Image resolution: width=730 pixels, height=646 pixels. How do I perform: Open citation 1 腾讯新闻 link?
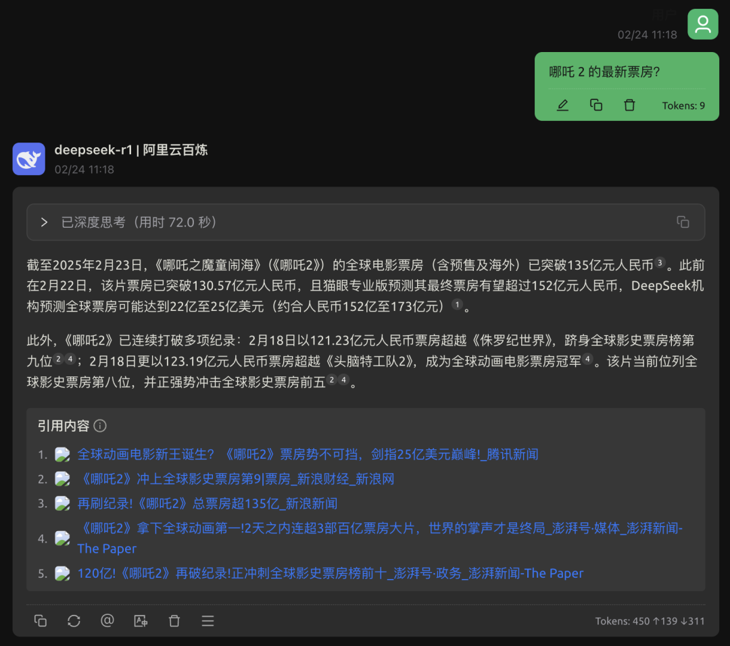pos(308,454)
